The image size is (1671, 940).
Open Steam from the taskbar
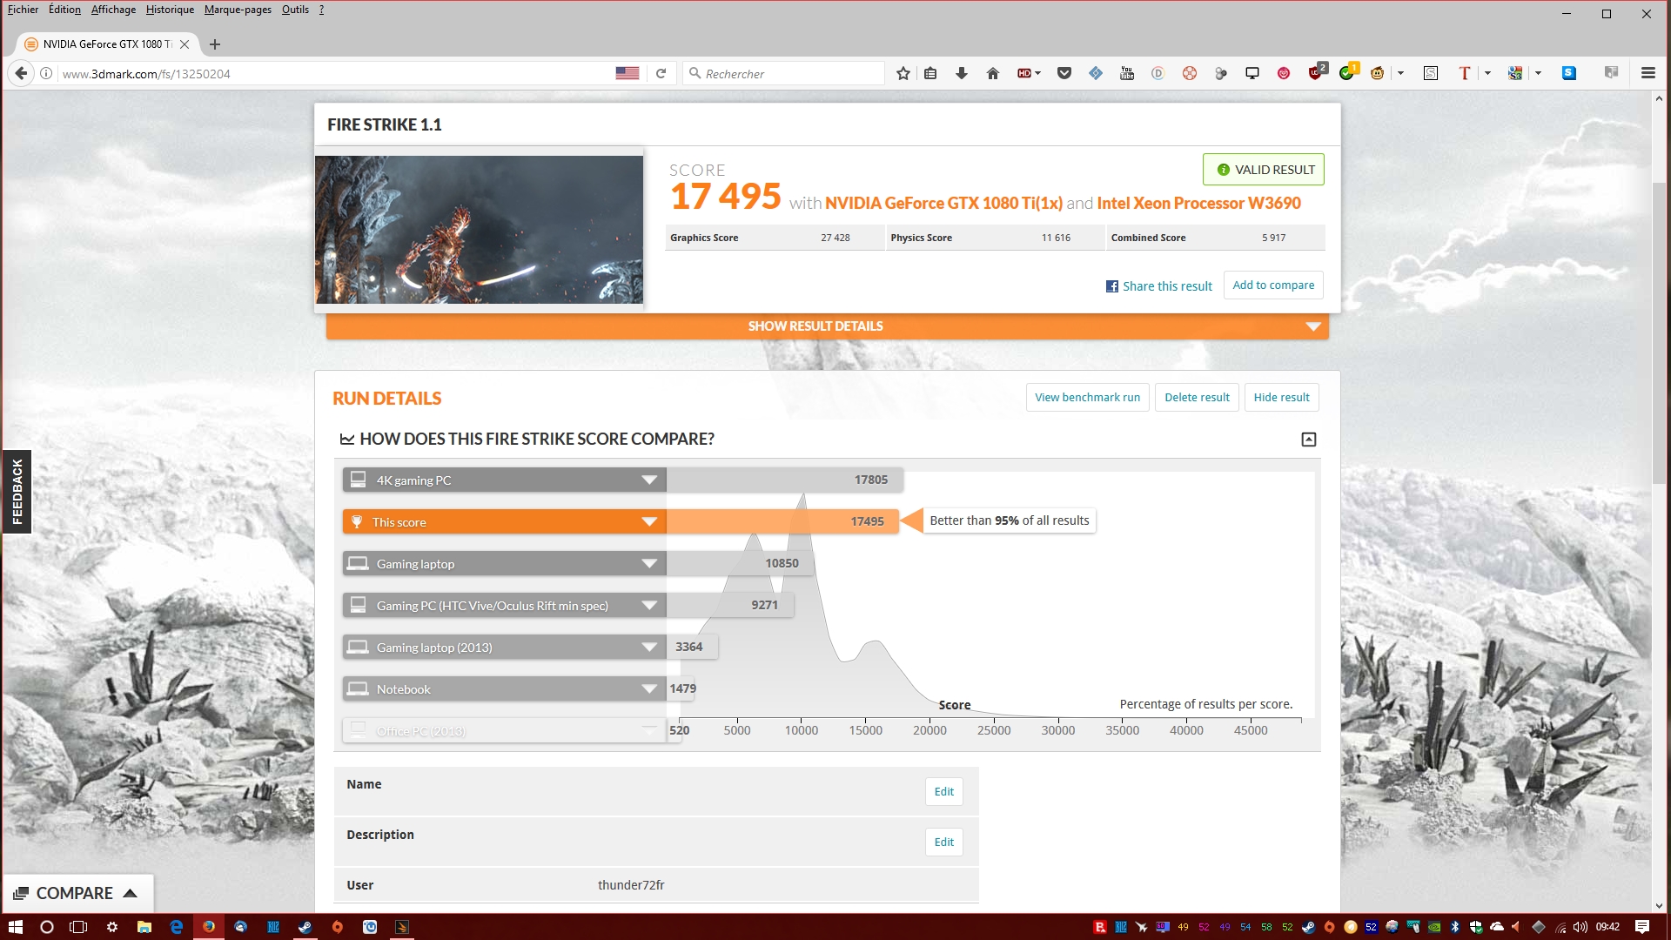(305, 927)
